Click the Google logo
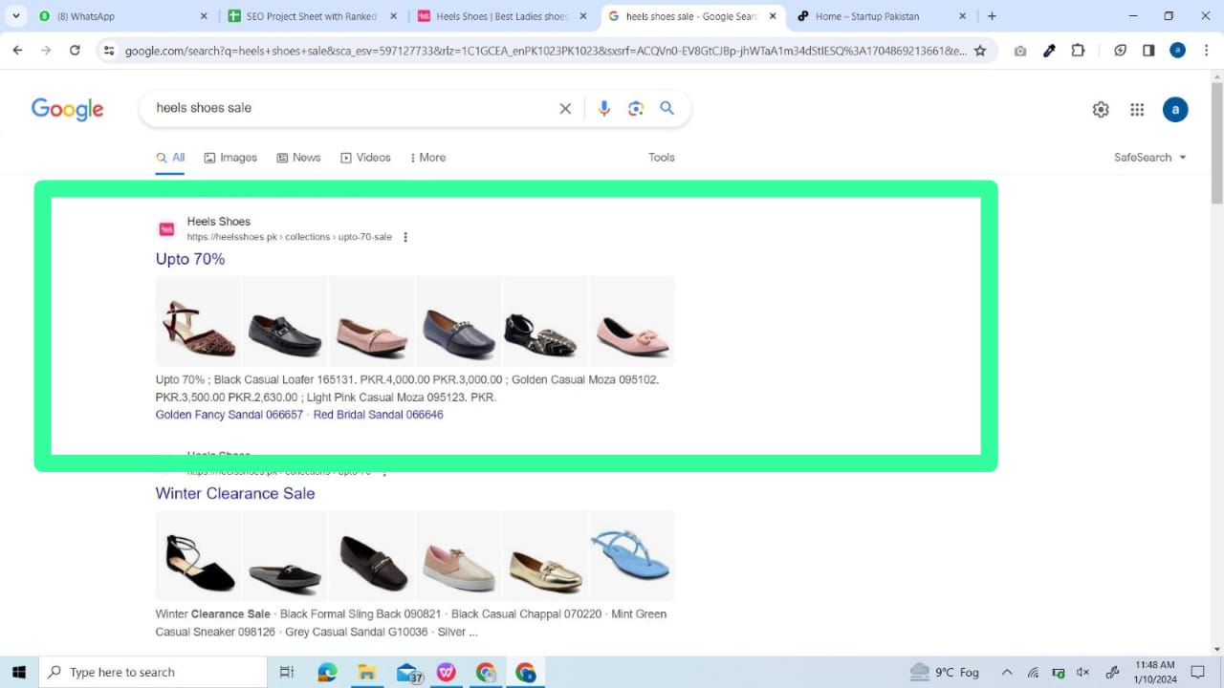Viewport: 1224px width, 688px height. (67, 109)
